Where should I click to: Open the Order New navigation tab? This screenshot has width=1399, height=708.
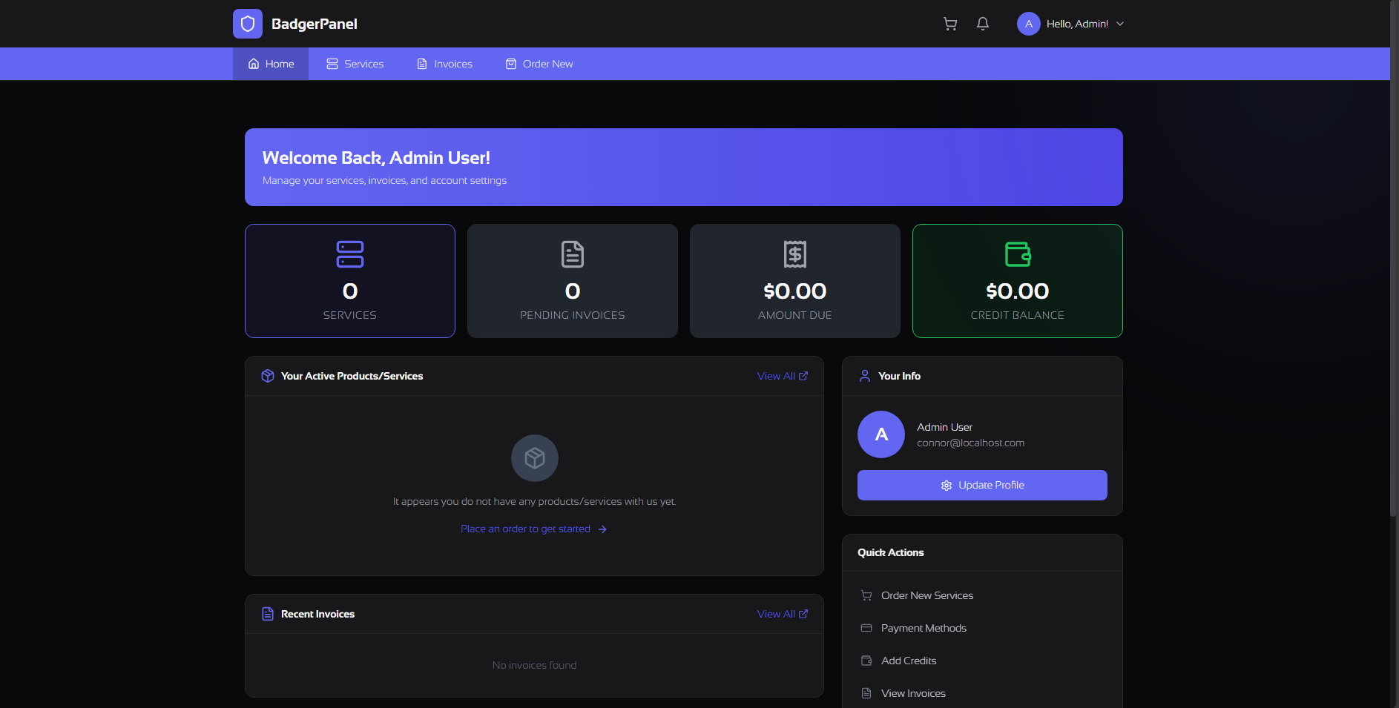point(539,64)
